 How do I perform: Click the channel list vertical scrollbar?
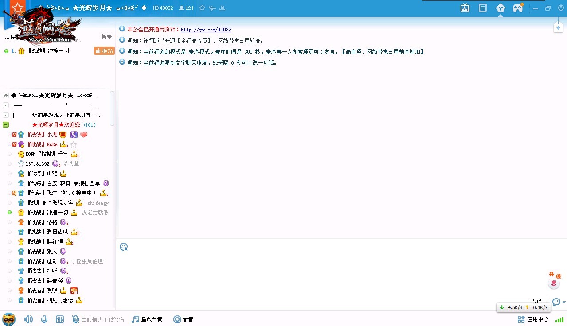tap(112, 109)
